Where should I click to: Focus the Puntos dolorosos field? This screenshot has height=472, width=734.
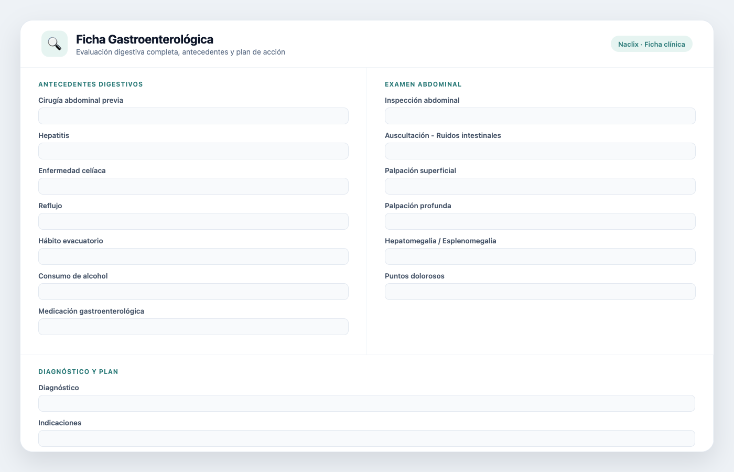tap(540, 292)
